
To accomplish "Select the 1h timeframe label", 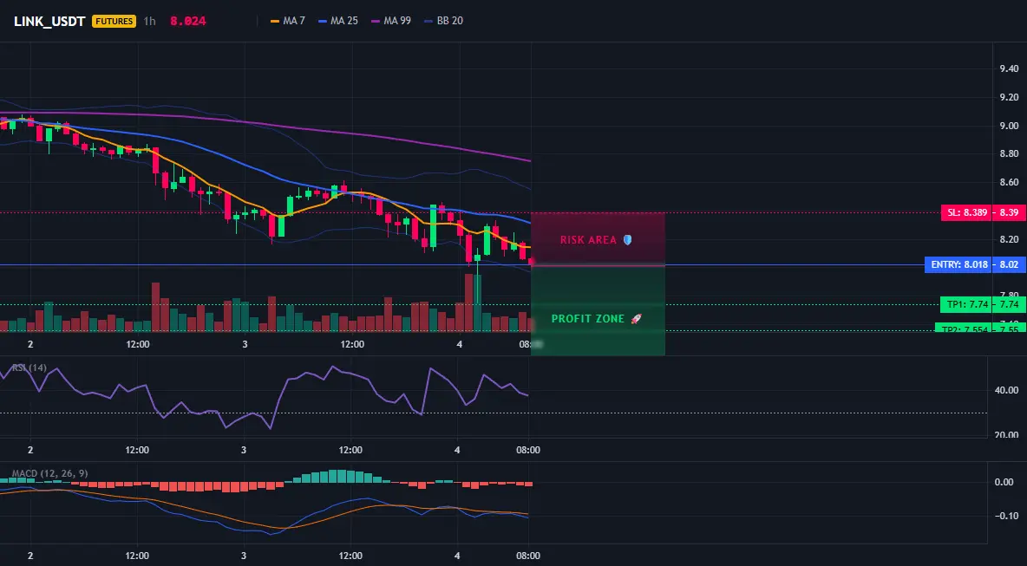I will (150, 21).
